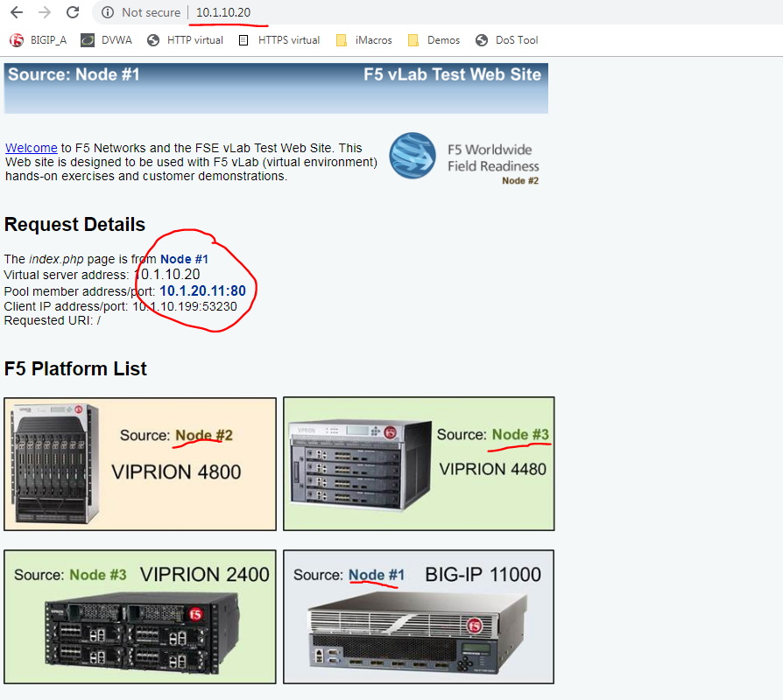Click pool member address 10.1.20.11:80
The height and width of the screenshot is (700, 783).
click(x=202, y=290)
